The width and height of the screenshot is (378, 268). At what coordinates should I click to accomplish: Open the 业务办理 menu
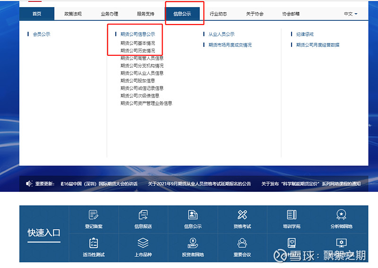coord(110,14)
